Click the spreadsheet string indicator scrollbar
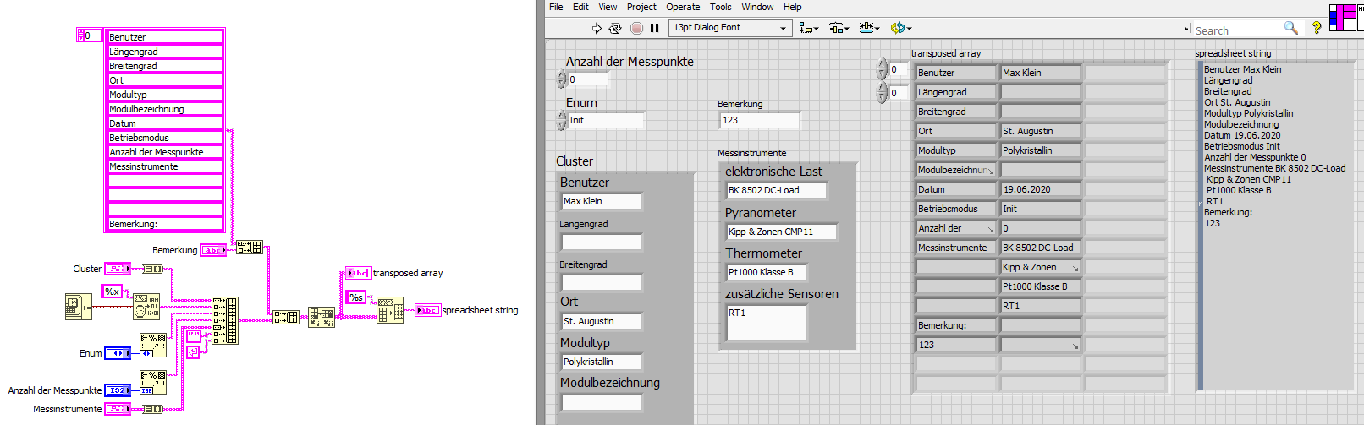 click(1199, 226)
